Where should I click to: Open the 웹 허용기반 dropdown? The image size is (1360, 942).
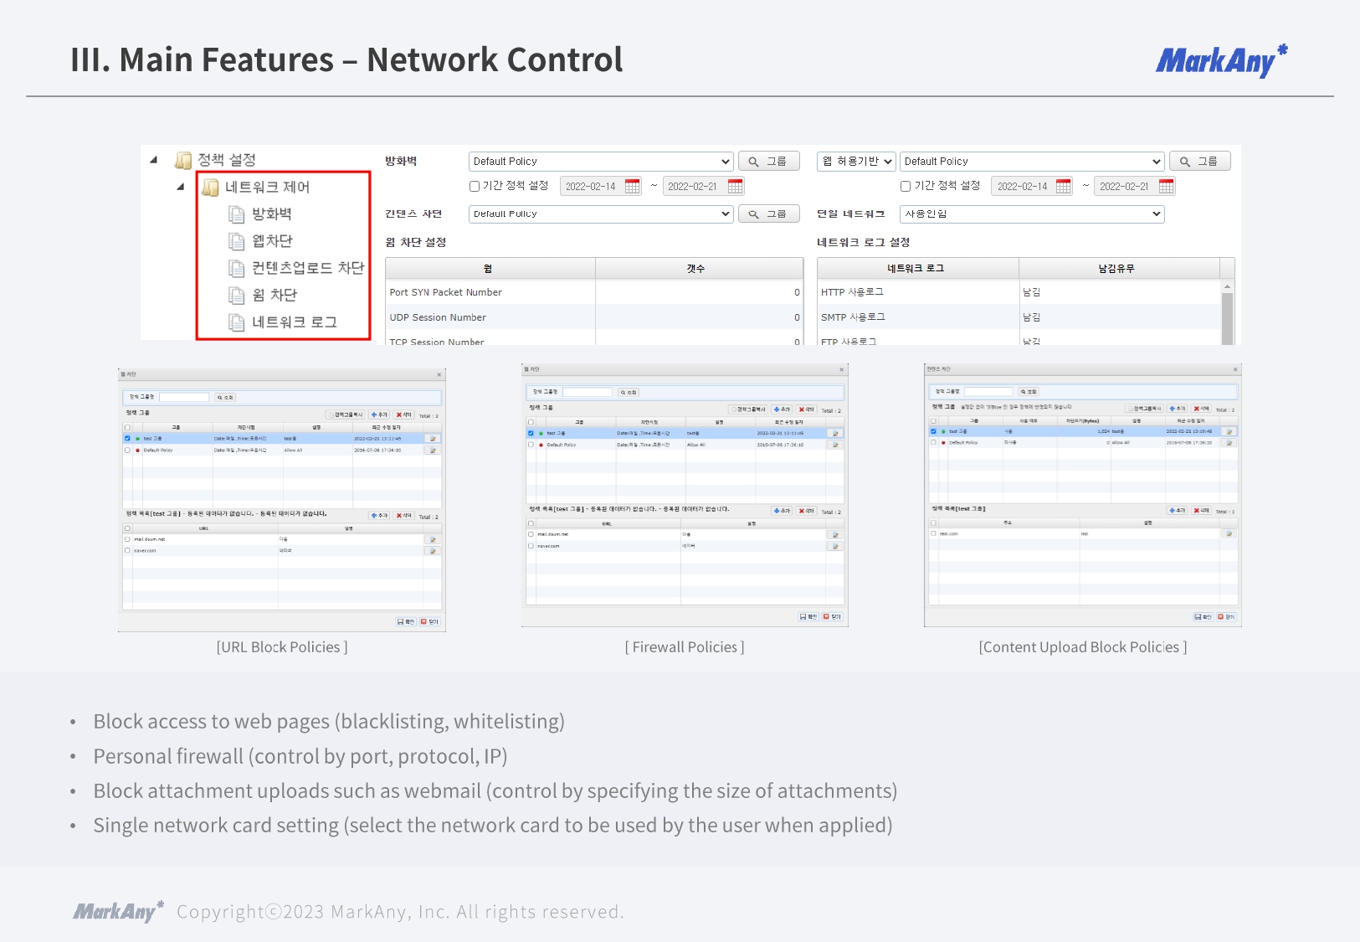(856, 162)
